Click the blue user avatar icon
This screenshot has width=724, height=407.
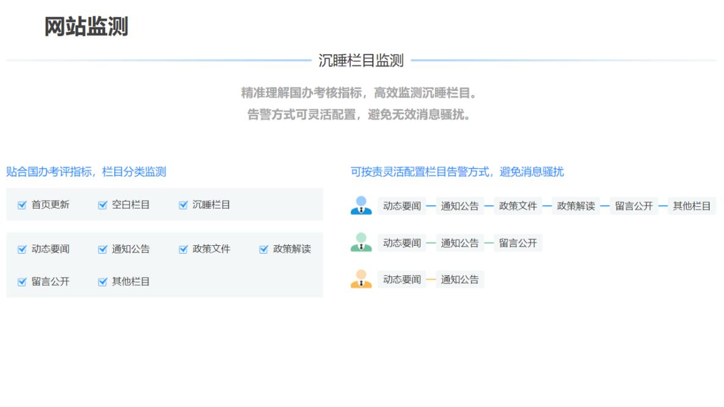click(361, 206)
